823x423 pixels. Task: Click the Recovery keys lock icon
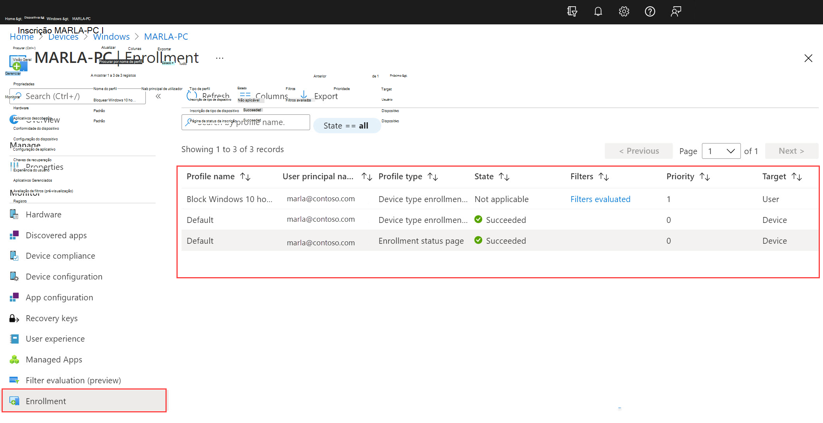tap(14, 318)
